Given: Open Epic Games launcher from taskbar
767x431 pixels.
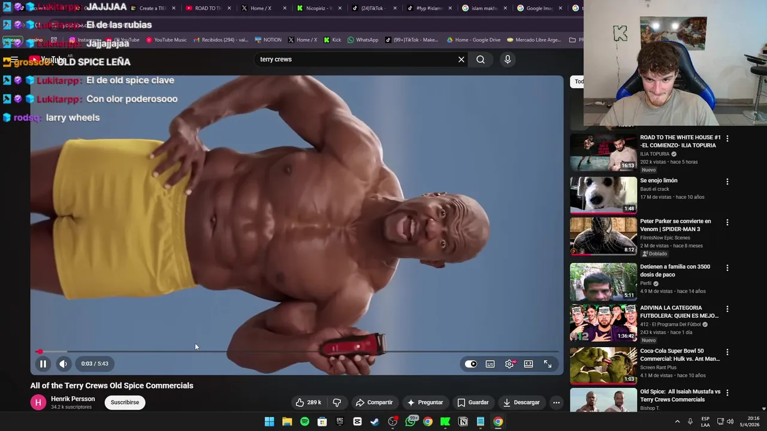Looking at the screenshot, I should [x=340, y=421].
